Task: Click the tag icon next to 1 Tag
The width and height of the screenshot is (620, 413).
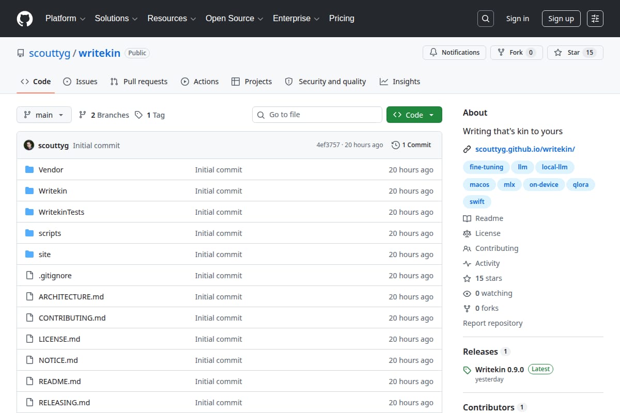Action: (138, 115)
